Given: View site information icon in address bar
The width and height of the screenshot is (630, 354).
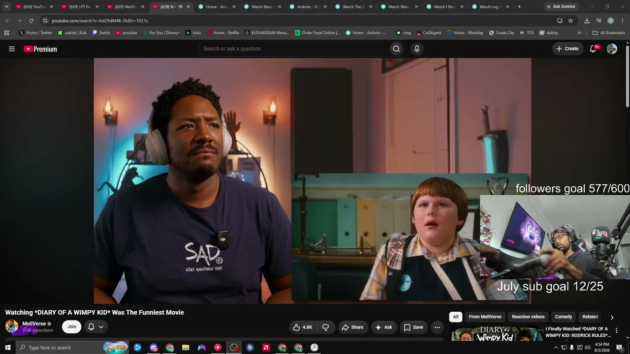Looking at the screenshot, I should pos(45,21).
